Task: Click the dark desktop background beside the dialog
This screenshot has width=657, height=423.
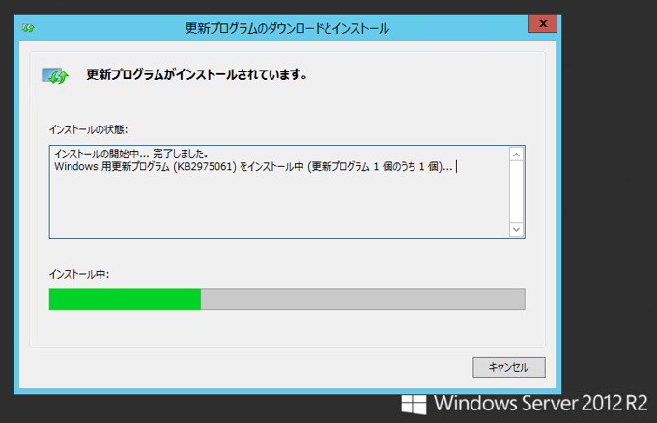Action: (x=608, y=188)
